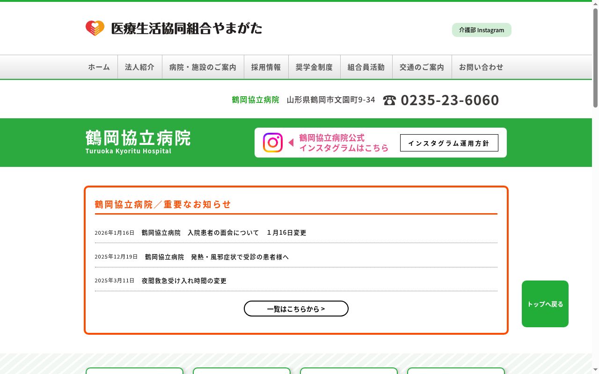The width and height of the screenshot is (599, 374).
Task: Click the Turuoka Kyoritu Hospital subtitle
Action: coord(128,151)
